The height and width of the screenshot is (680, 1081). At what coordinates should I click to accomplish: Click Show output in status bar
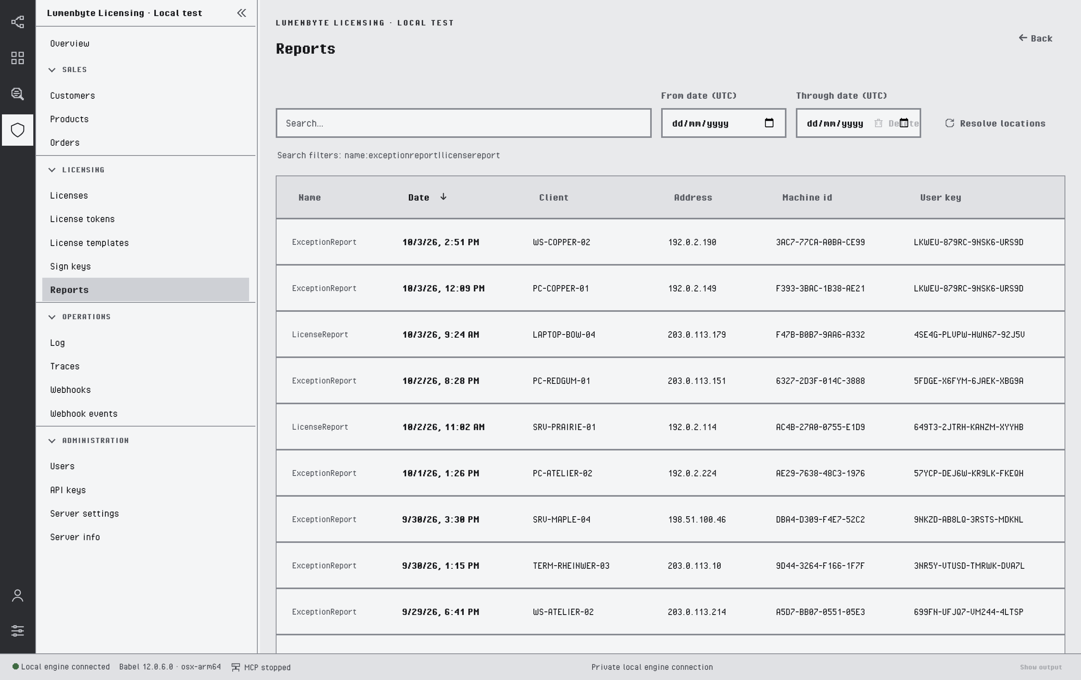click(1041, 667)
